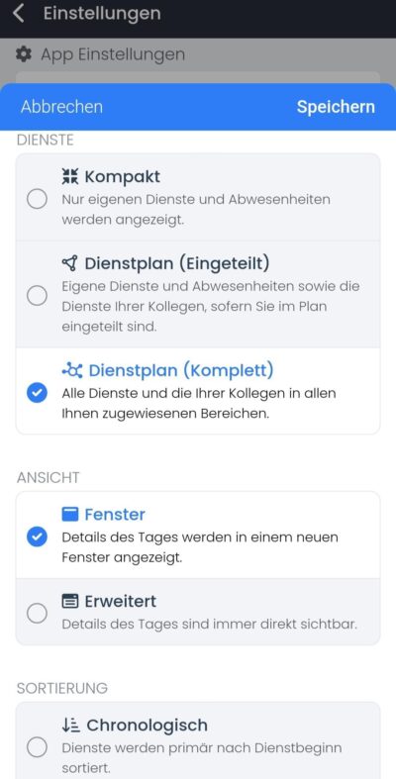
Task: Open the Einstellungen header title
Action: [x=102, y=14]
